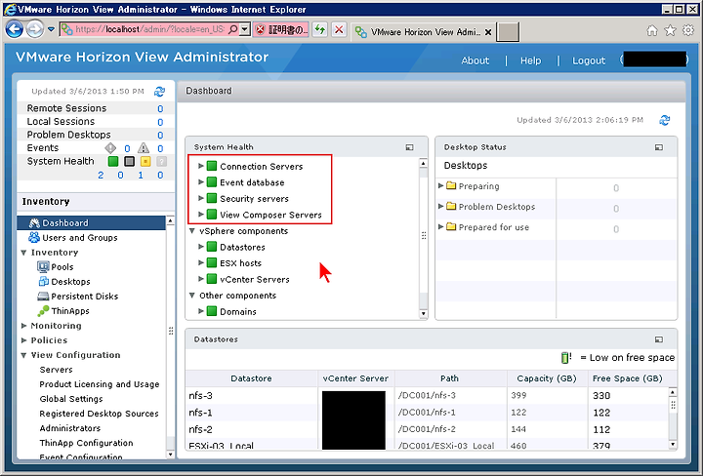Click the About link in header
703x476 pixels.
click(476, 60)
